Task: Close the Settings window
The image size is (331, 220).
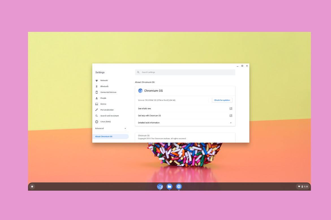Action: (x=247, y=66)
